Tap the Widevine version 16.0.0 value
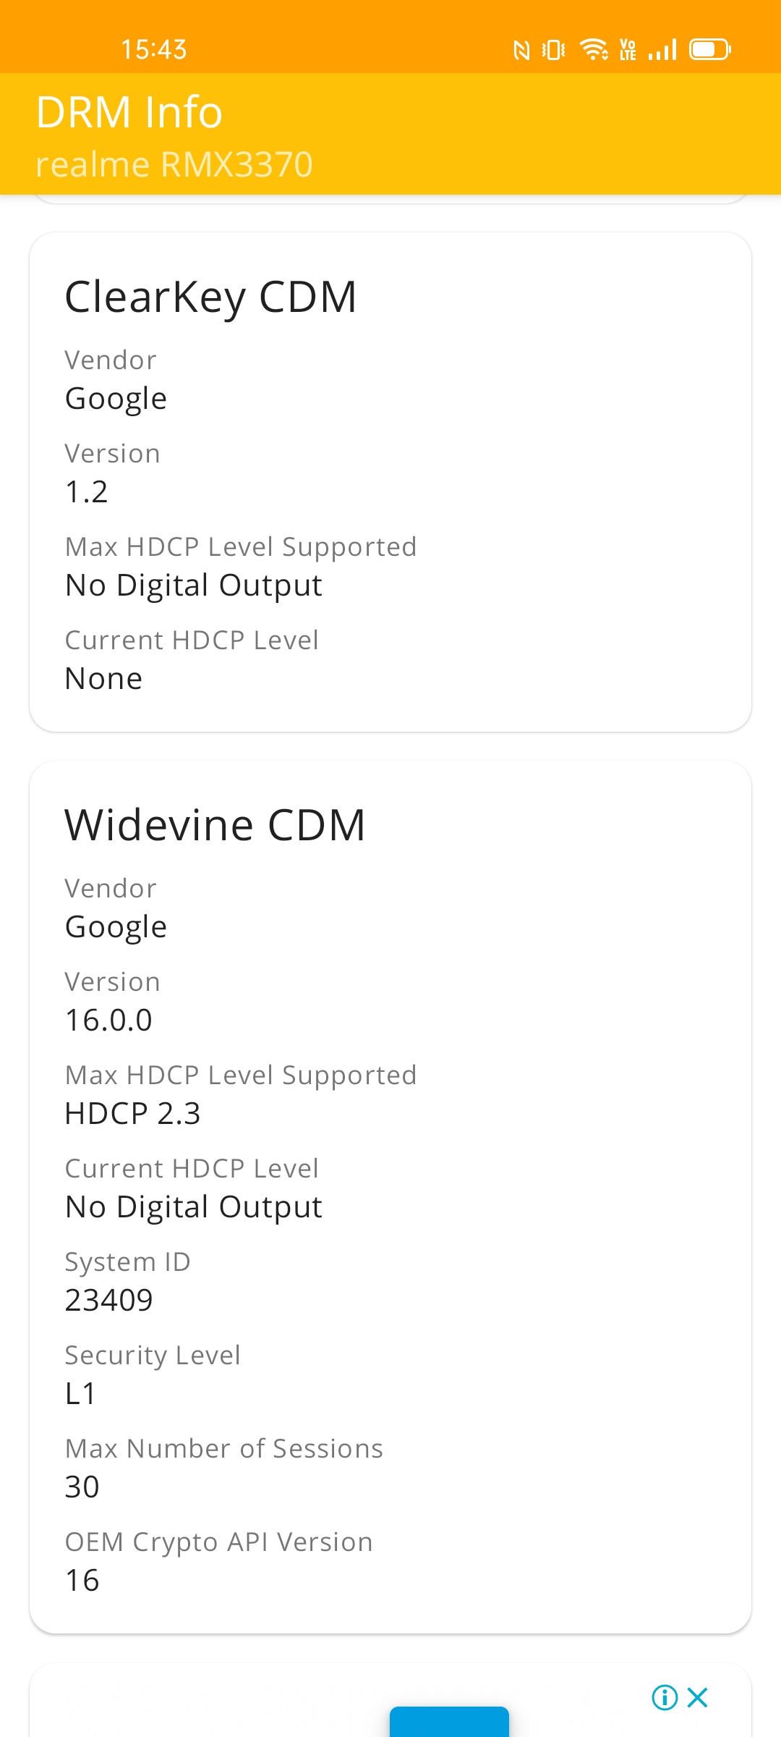This screenshot has height=1737, width=781. [108, 1020]
